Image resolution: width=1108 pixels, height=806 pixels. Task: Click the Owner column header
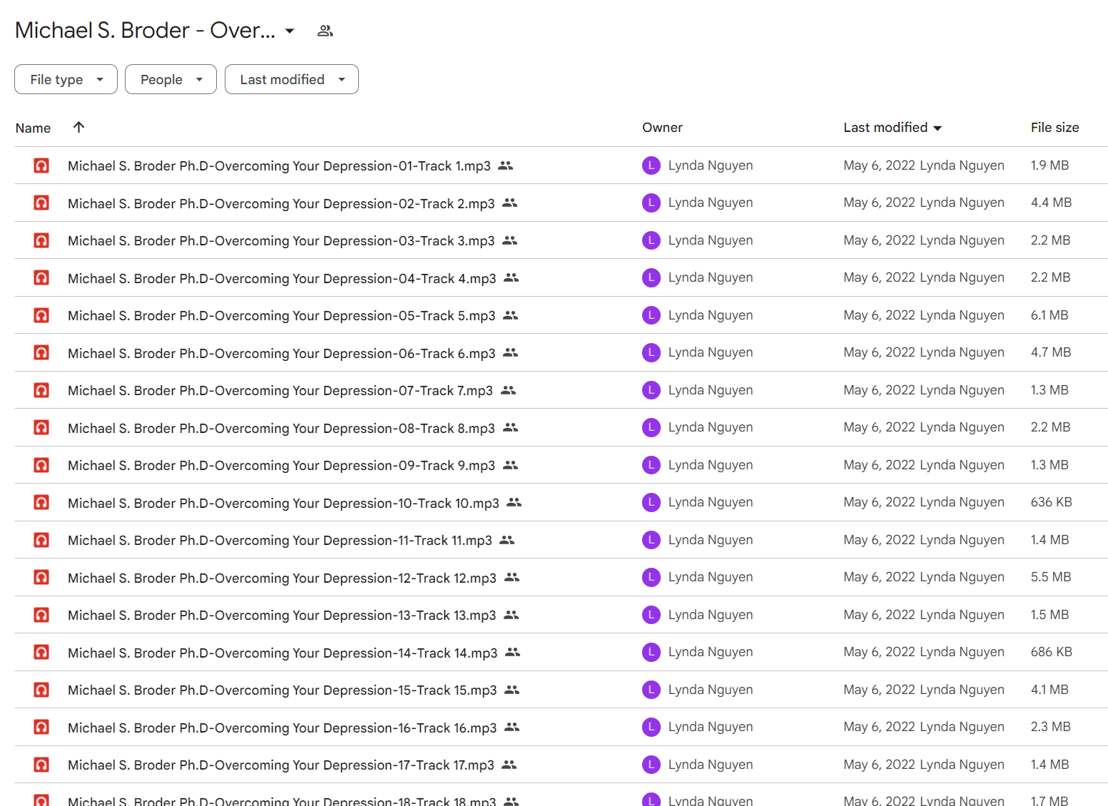(x=662, y=128)
